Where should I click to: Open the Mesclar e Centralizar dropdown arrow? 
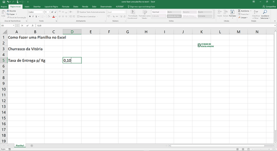coord(97,17)
